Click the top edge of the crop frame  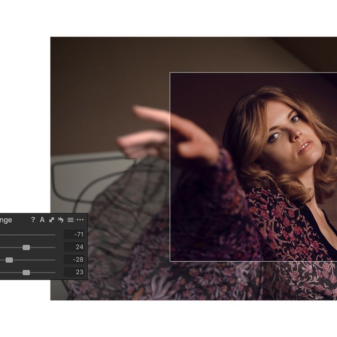253,73
